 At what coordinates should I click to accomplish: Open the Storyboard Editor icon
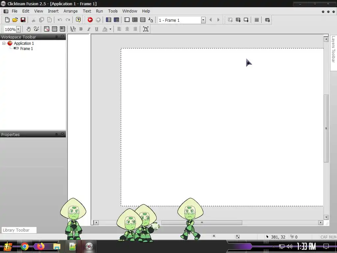(x=108, y=20)
